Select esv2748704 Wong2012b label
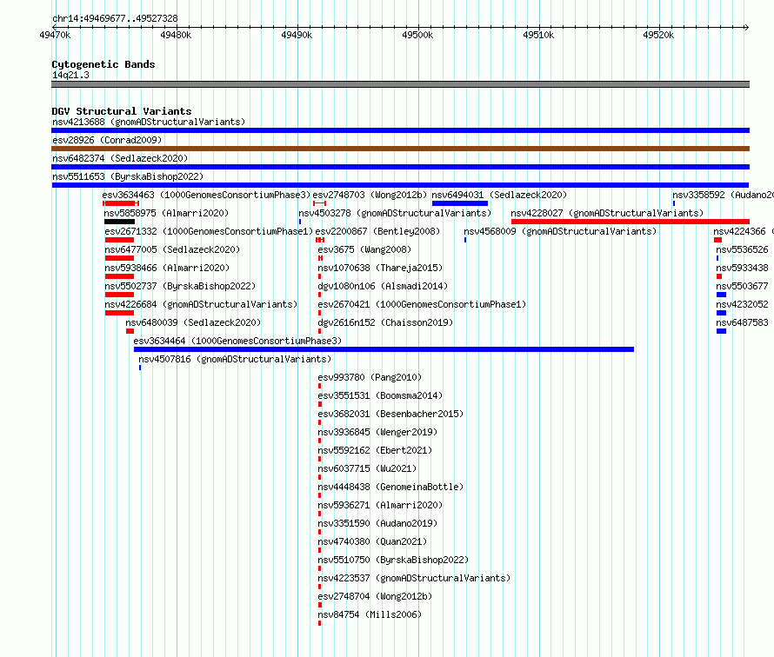Viewport: 774px width, 657px height. pyautogui.click(x=375, y=596)
